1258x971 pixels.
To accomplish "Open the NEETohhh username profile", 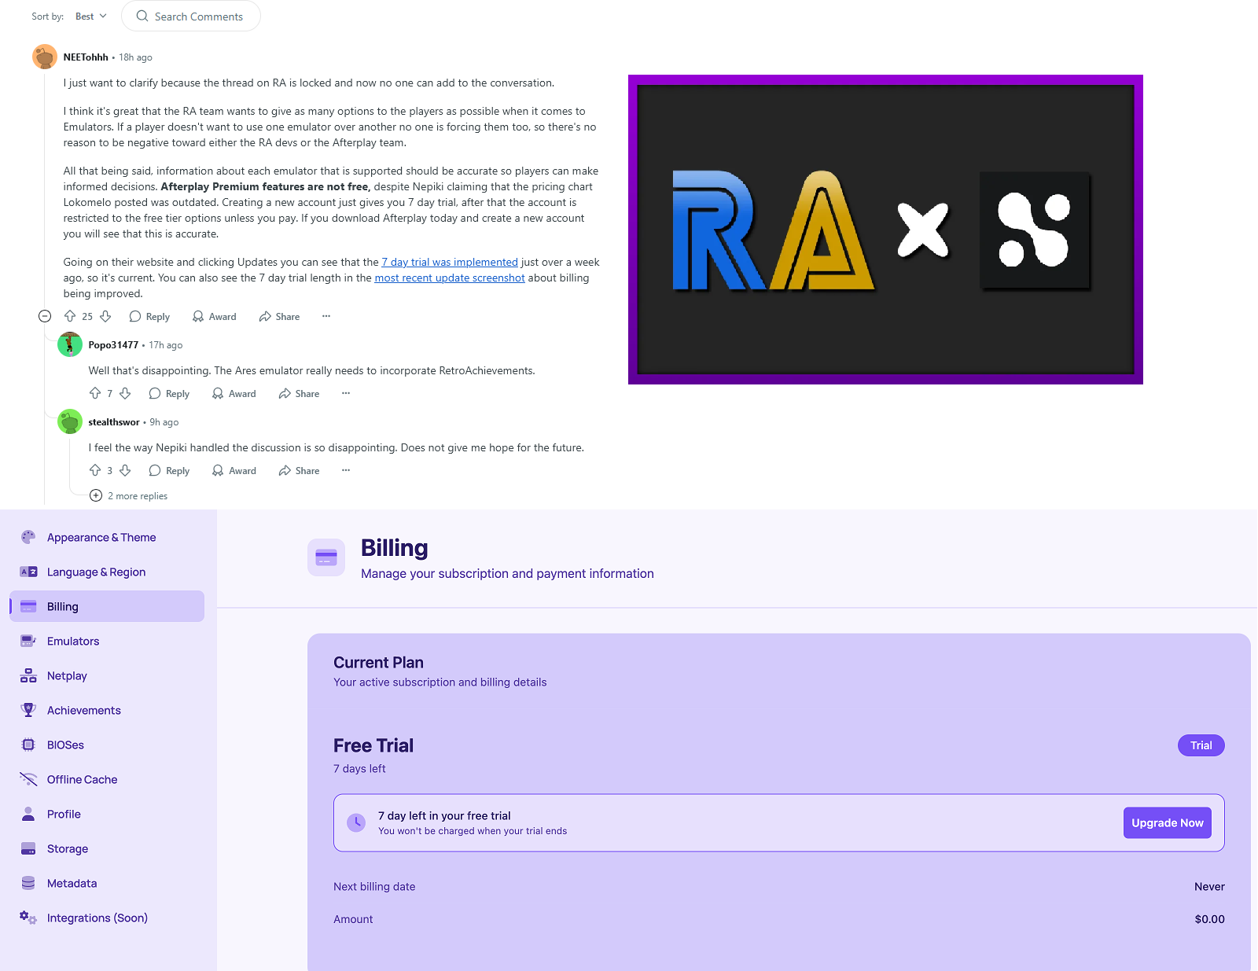I will coord(86,57).
